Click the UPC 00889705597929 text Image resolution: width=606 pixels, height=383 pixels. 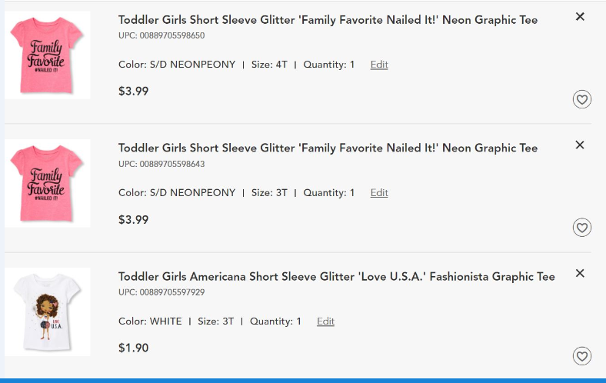pyautogui.click(x=161, y=292)
